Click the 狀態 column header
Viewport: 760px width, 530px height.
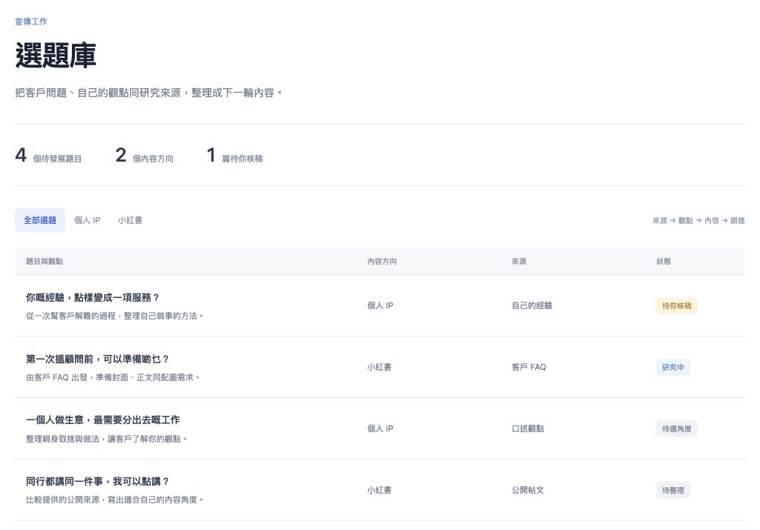pyautogui.click(x=664, y=261)
